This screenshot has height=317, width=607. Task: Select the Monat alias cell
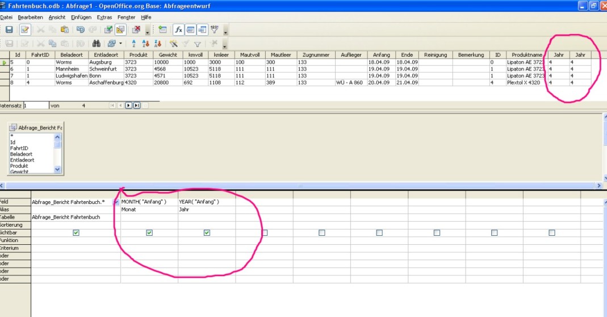(149, 210)
